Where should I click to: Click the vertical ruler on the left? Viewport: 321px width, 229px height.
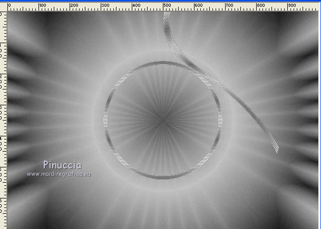pos(3,120)
